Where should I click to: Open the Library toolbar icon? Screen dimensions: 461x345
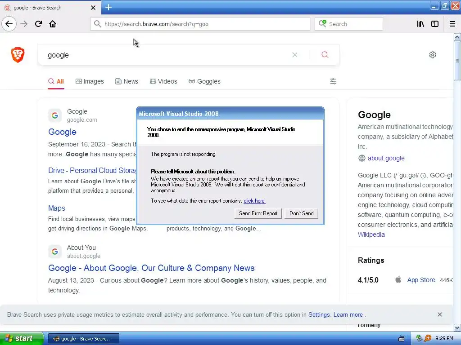click(x=420, y=24)
